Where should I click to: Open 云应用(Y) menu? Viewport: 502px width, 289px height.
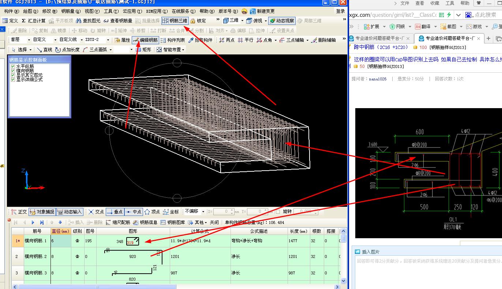(132, 11)
